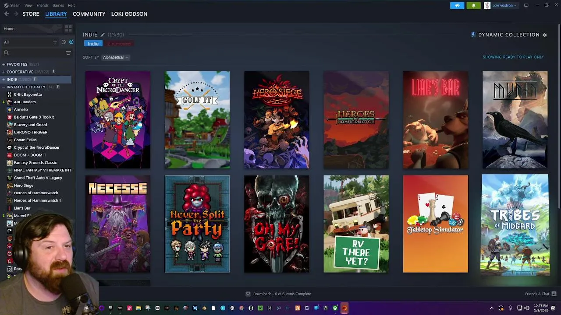Open the announcements megaphone button
Viewport: 561px width, 315px height.
457,5
